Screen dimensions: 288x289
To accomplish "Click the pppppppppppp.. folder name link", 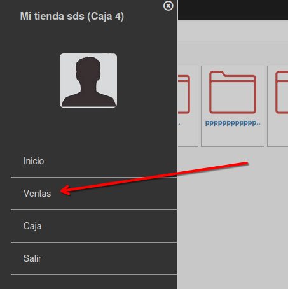I will pos(233,123).
